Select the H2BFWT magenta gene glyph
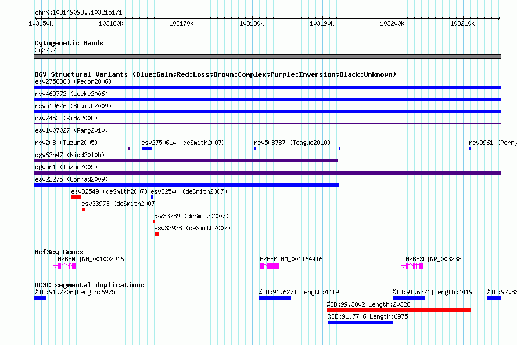Image resolution: width=517 pixels, height=345 pixels. [x=65, y=266]
